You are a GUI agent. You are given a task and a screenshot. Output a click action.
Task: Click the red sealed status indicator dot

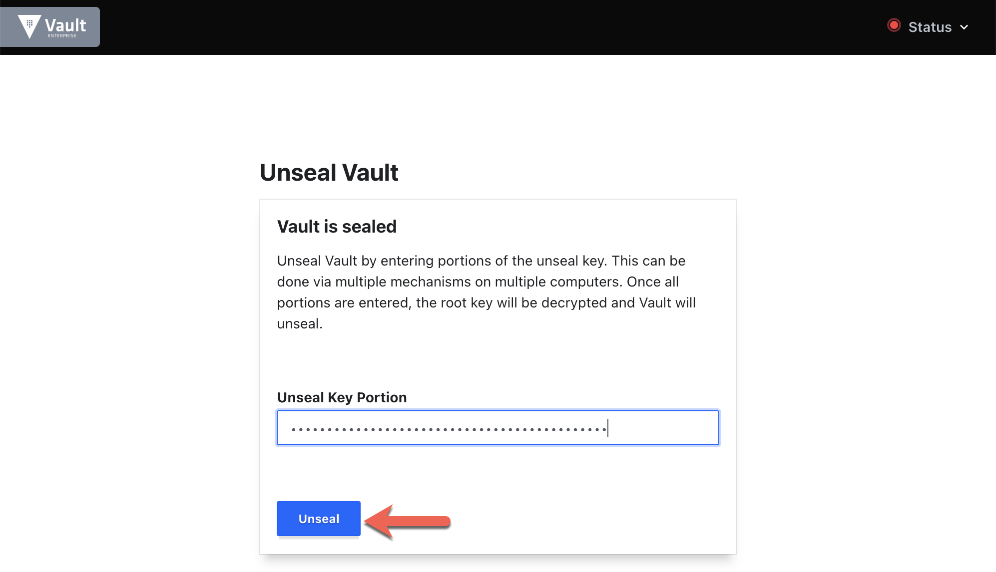[894, 25]
